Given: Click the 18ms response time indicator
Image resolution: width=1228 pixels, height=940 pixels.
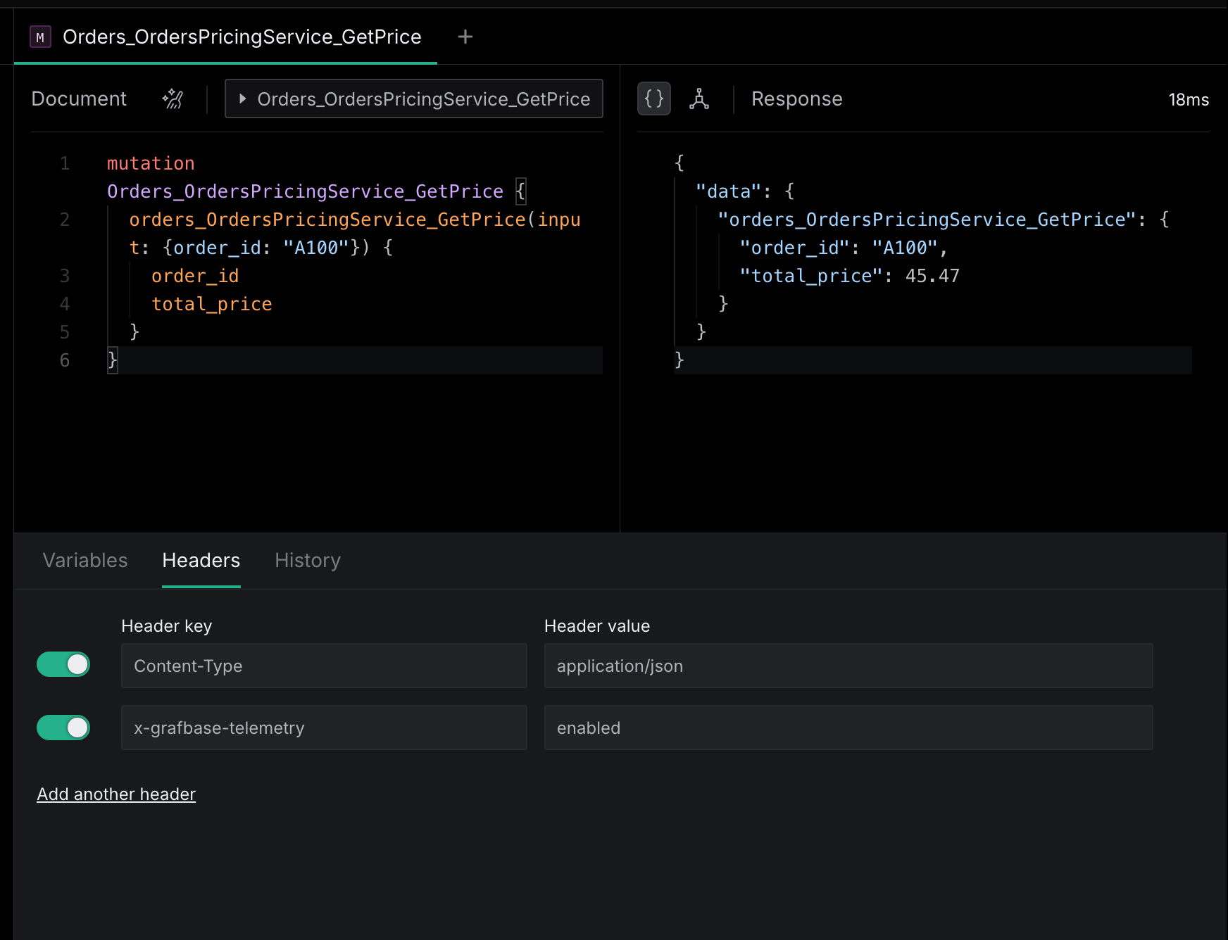Looking at the screenshot, I should [1188, 99].
